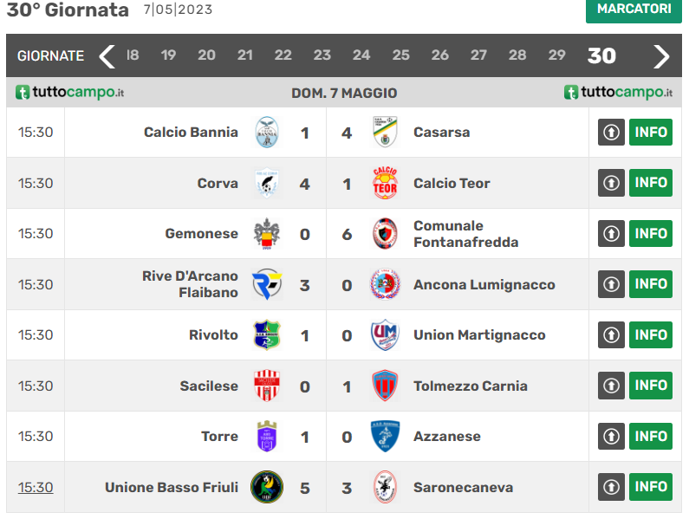Click the tuttocampo.it logo on the left
The width and height of the screenshot is (689, 519).
click(70, 92)
